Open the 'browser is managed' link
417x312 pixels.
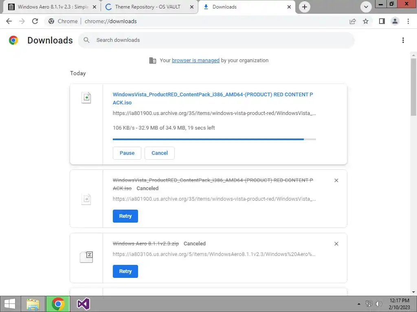coord(195,61)
